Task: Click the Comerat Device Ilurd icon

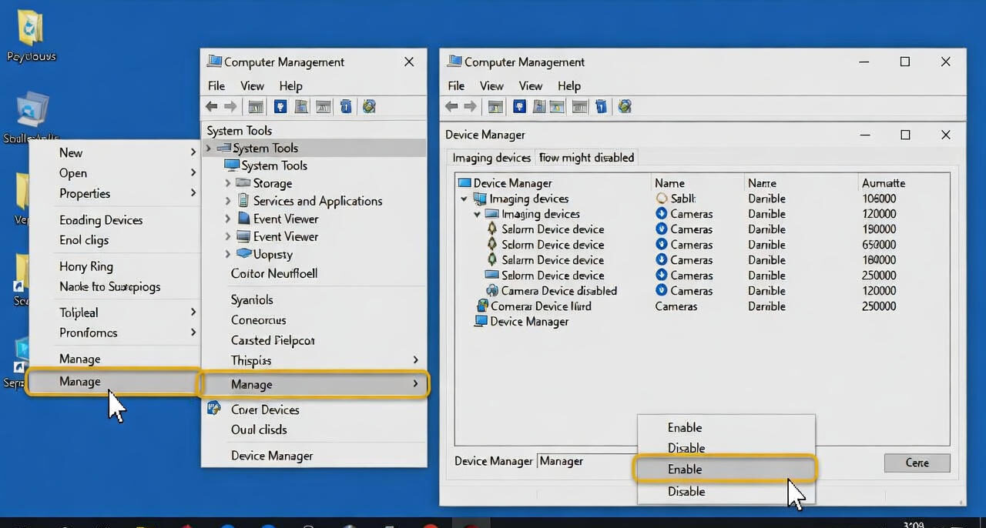Action: 482,306
